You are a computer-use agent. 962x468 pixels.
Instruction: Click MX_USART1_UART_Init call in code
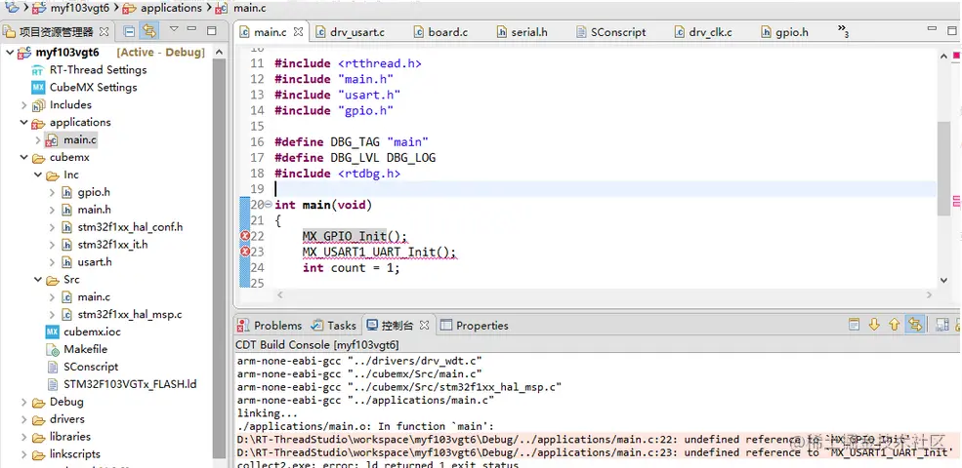pyautogui.click(x=380, y=253)
